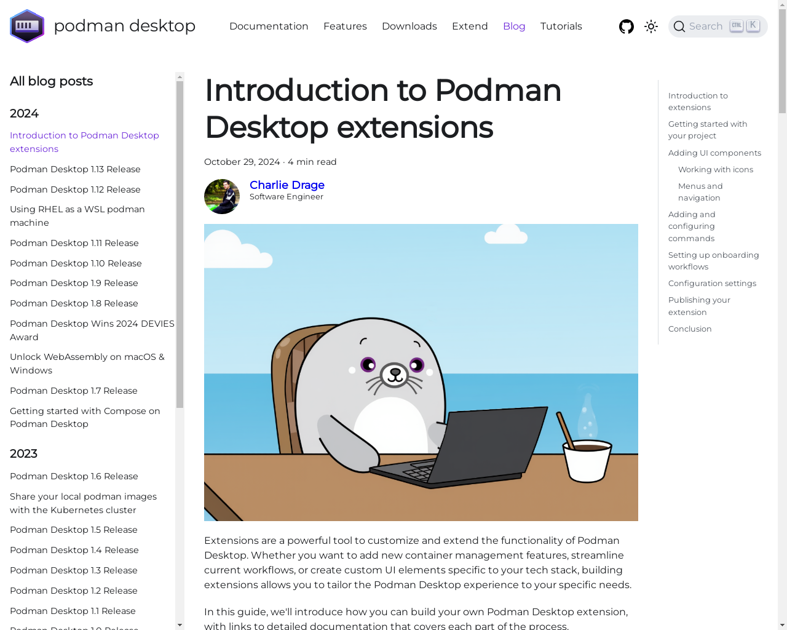Open the Tutorials nav item
787x630 pixels.
(x=561, y=26)
